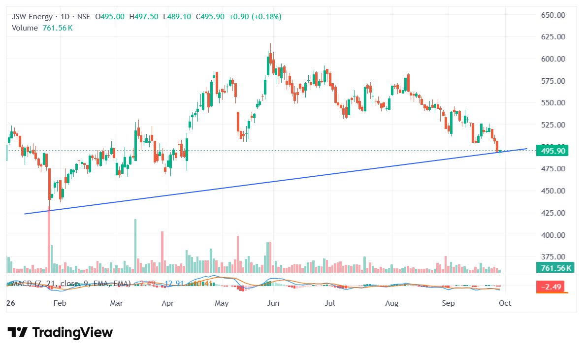This screenshot has height=352, width=583.
Task: Click the 525.00 price axis label
Action: [553, 125]
